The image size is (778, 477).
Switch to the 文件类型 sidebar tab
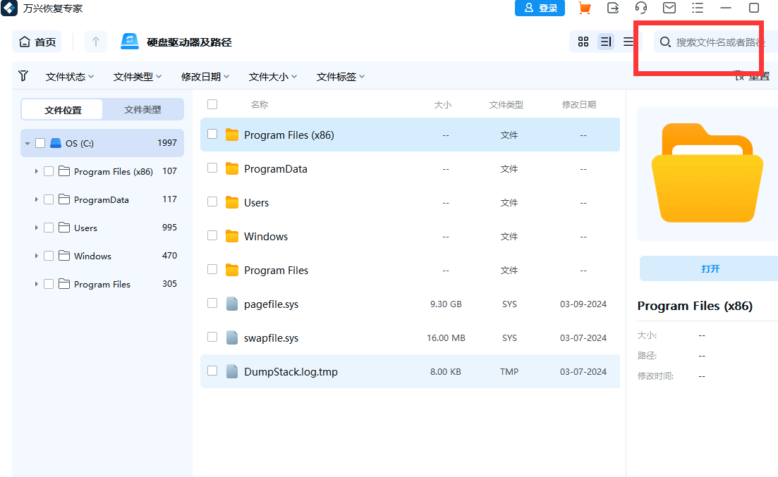point(142,109)
